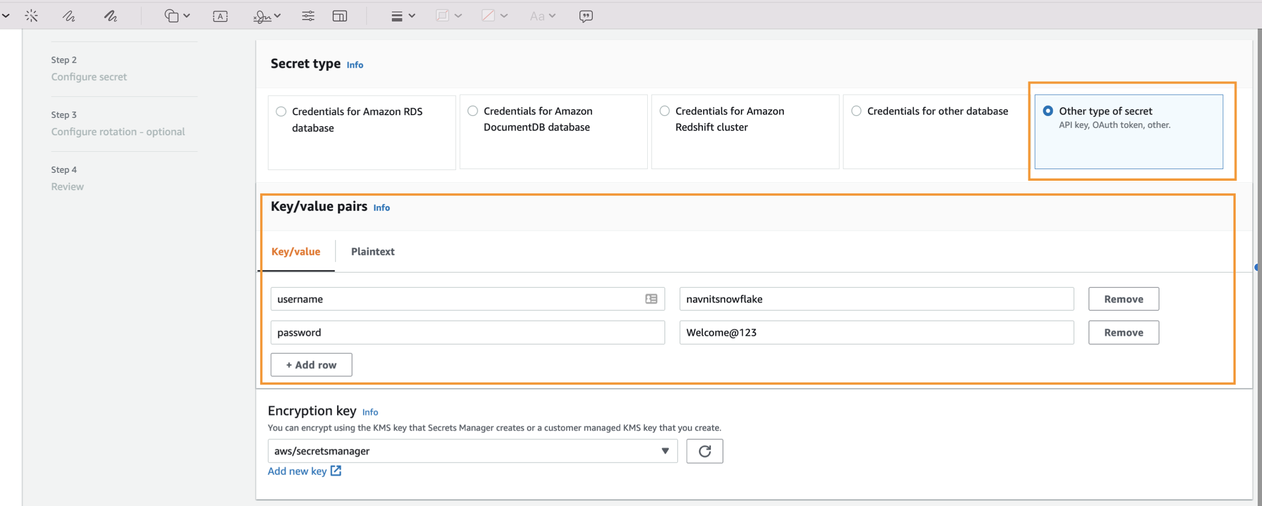
Task: Expand the Fill Color dropdown arrow
Action: [x=504, y=16]
